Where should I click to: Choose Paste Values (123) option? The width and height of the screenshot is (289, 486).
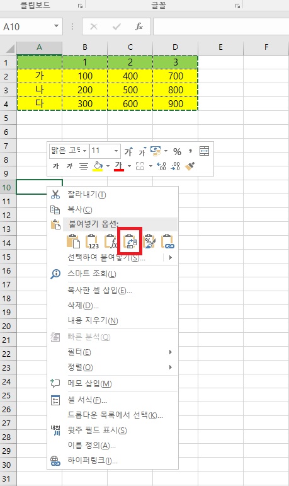[92, 241]
